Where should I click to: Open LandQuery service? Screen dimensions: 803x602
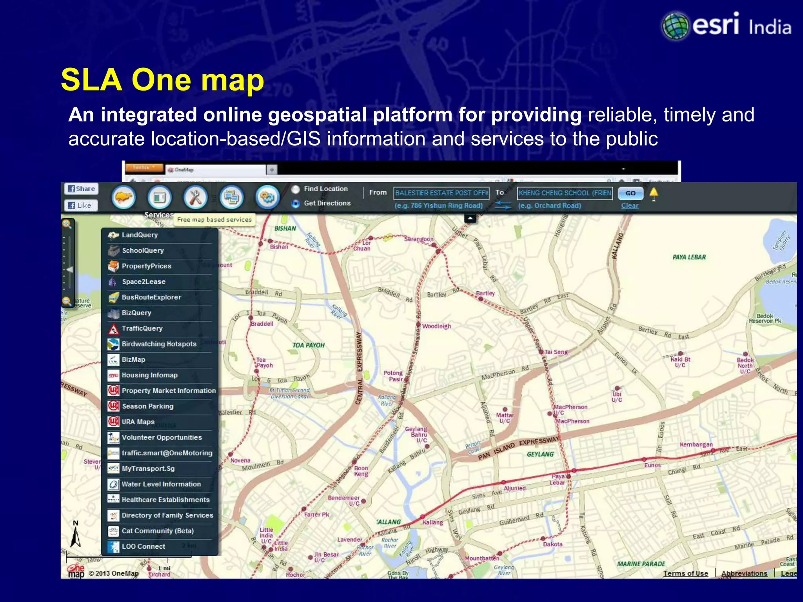coord(159,235)
